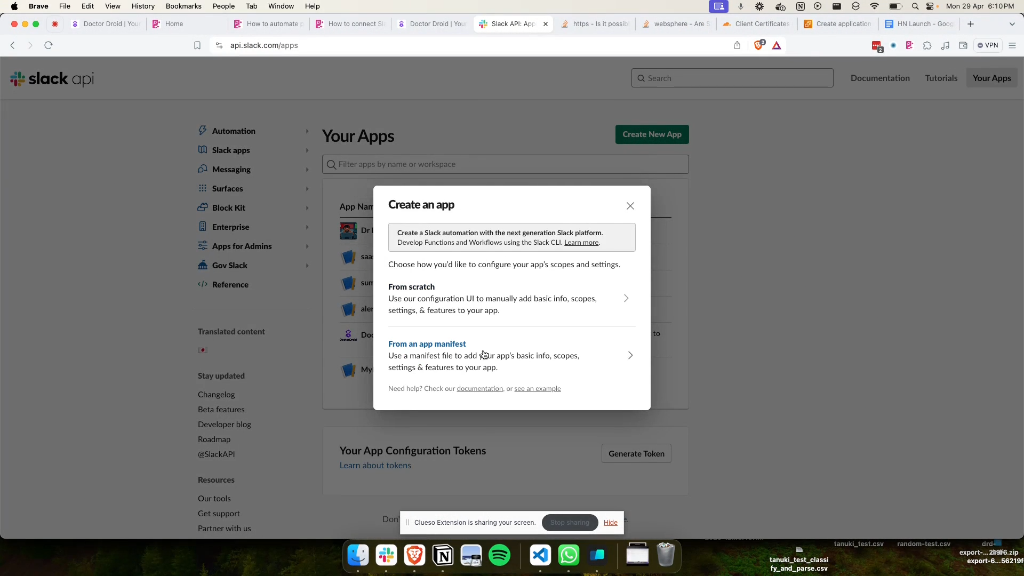This screenshot has width=1024, height=576.
Task: Bookmark this page using the bookmark icon
Action: (197, 45)
